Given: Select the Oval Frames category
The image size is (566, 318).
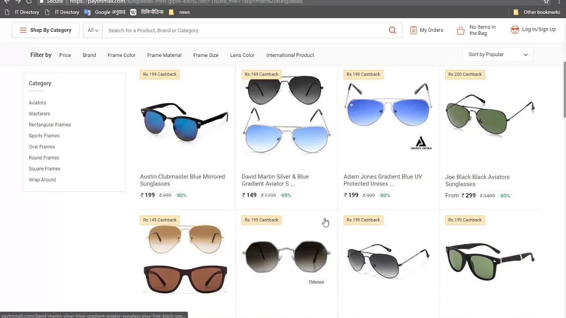Looking at the screenshot, I should pyautogui.click(x=42, y=147).
